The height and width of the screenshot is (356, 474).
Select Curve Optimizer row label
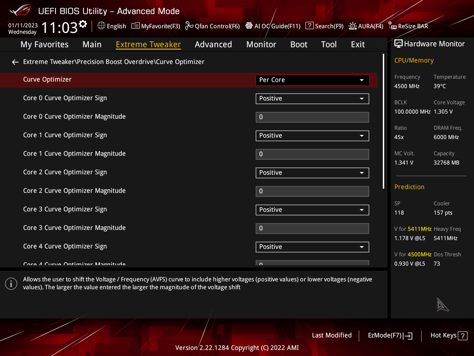47,80
